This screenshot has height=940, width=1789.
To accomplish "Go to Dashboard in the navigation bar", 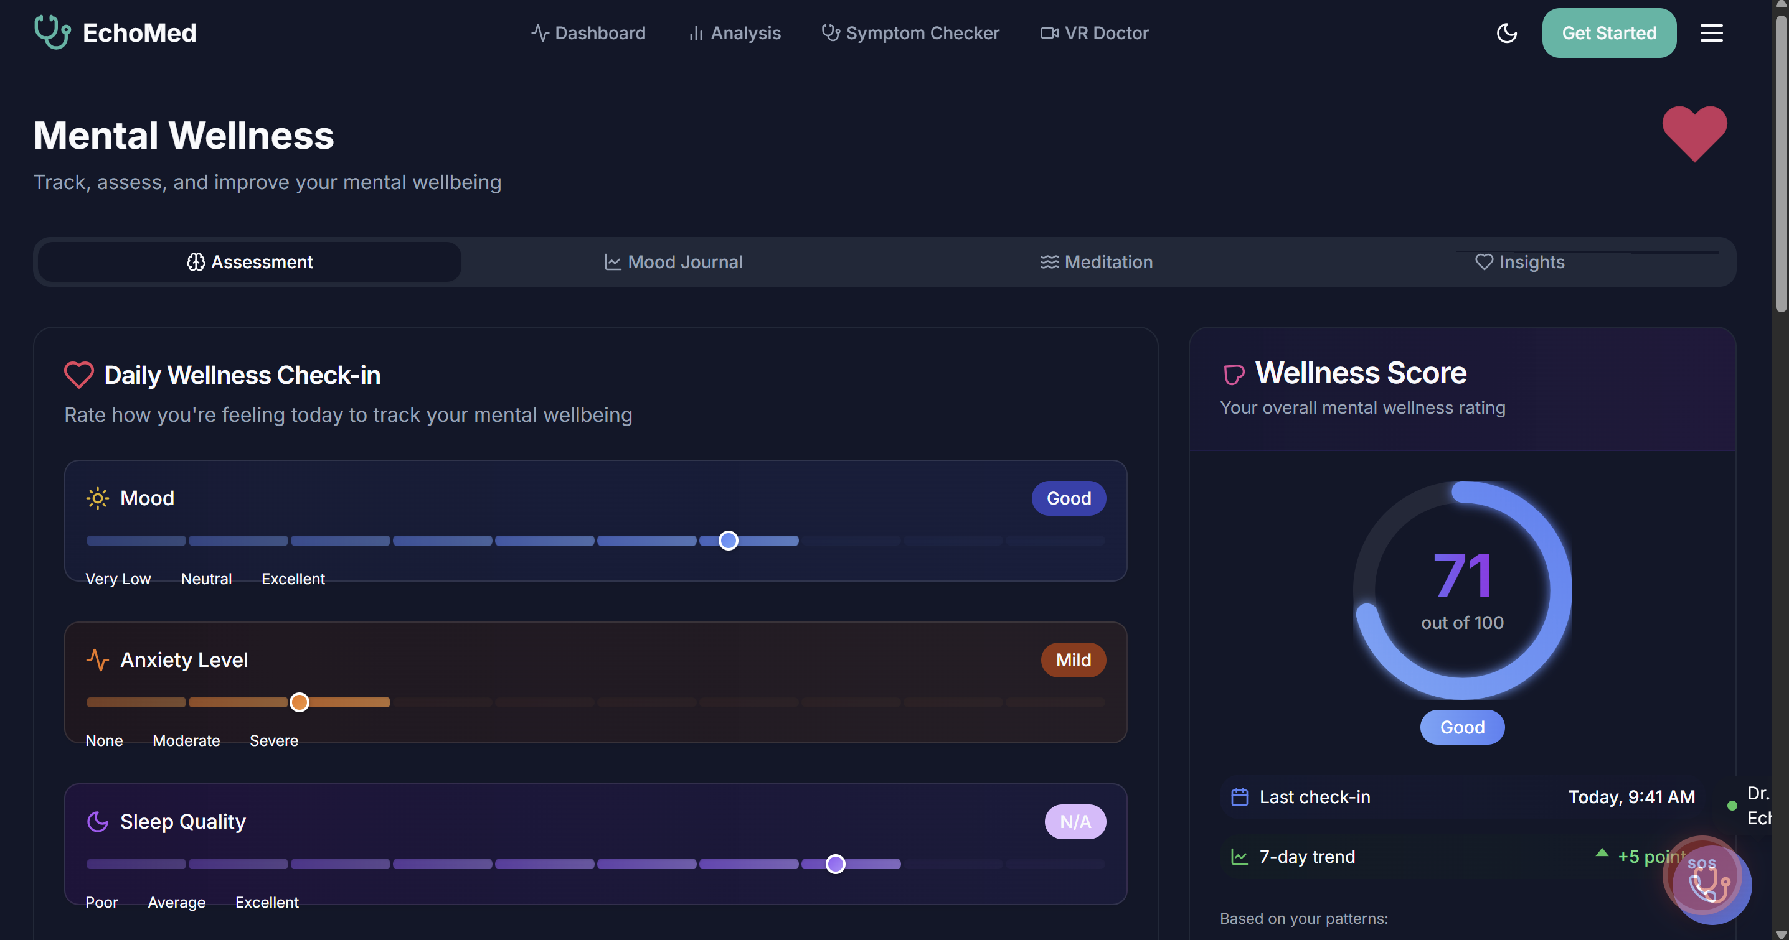I will (588, 32).
